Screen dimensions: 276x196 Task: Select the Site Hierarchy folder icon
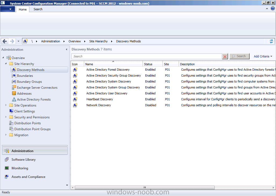tap(11, 64)
